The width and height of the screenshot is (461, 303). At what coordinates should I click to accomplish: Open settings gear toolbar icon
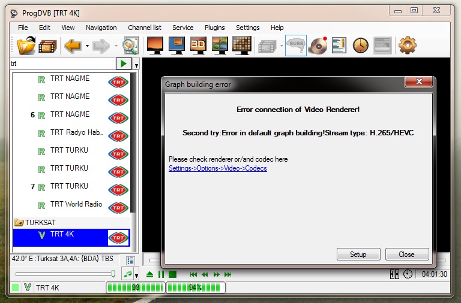click(x=408, y=46)
